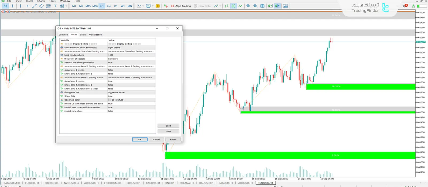
Task: Select the trendline drawing tool
Action: pyautogui.click(x=35, y=6)
